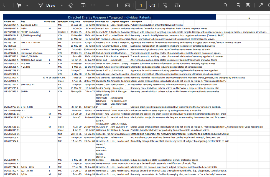Screen dimensions: 270x177
Task: Click the add text tool icon
Action: point(83,5)
